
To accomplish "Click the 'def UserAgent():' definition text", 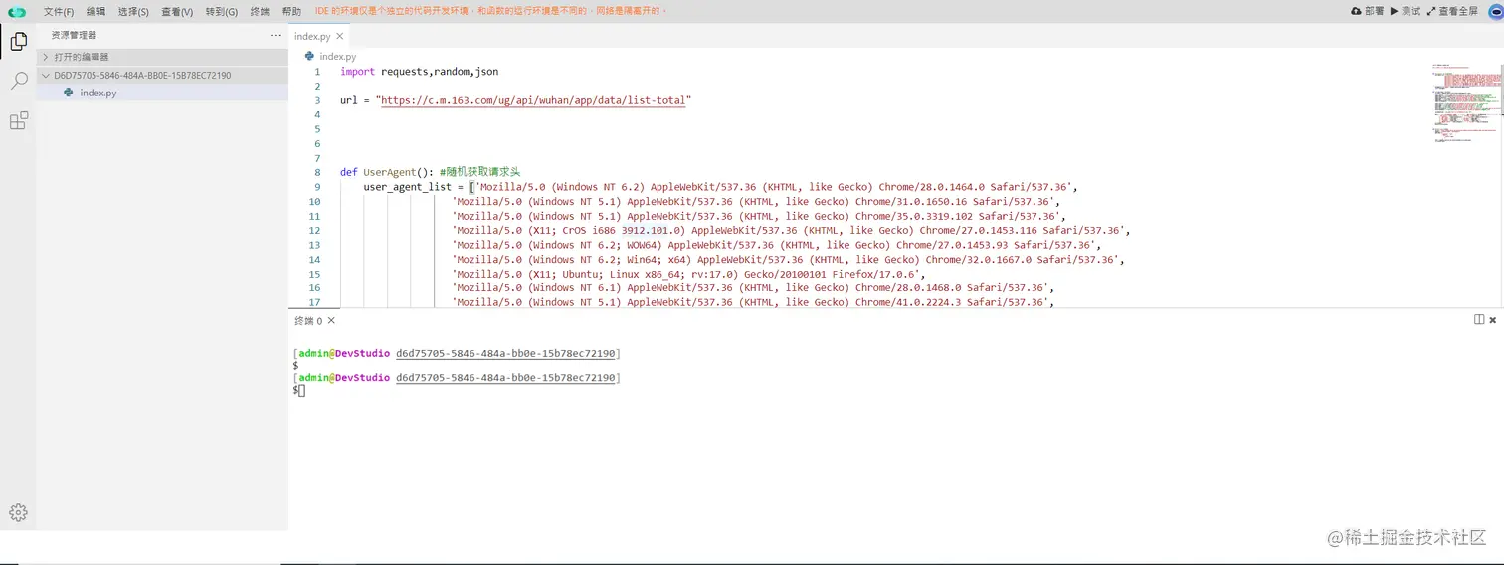I will point(387,172).
